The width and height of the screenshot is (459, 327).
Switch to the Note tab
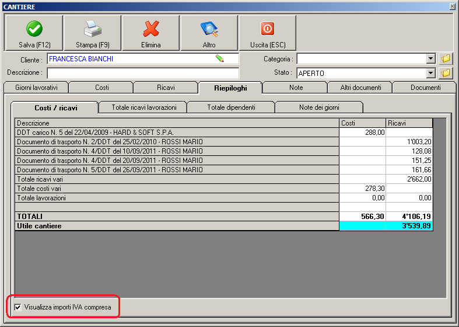(x=296, y=88)
